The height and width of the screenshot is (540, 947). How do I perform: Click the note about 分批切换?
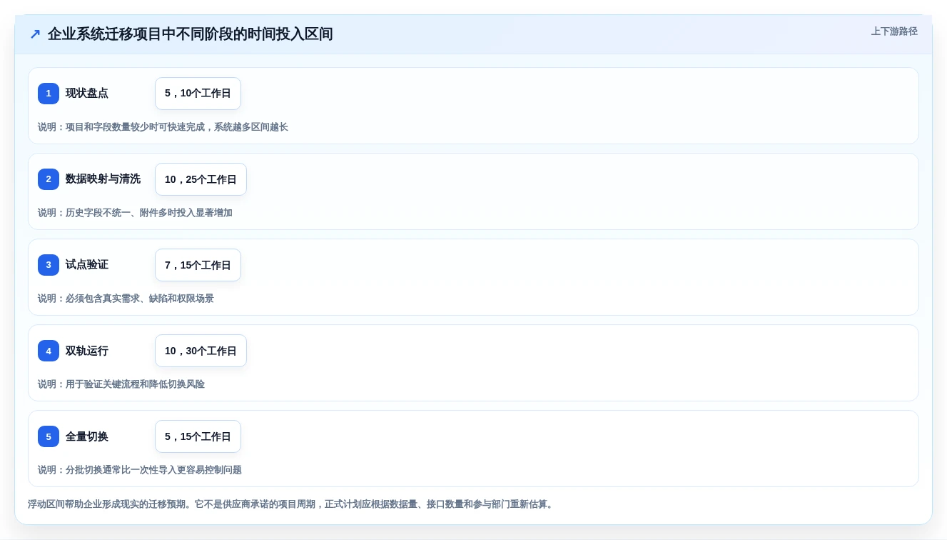(x=140, y=470)
